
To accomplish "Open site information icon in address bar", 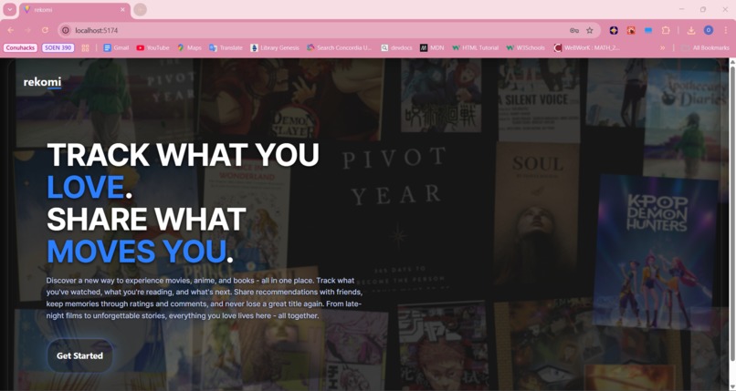I will [66, 30].
